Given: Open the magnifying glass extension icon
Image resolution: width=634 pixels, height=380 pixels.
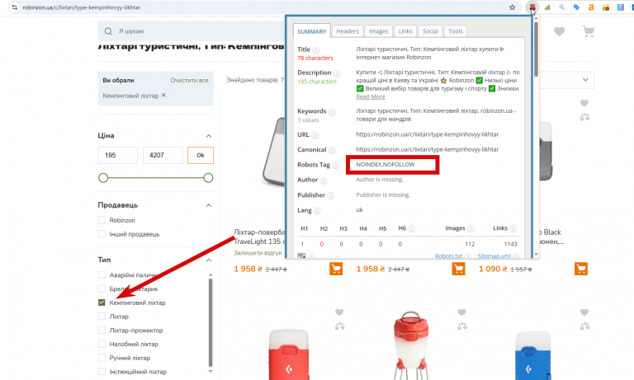Looking at the screenshot, I should coord(562,7).
